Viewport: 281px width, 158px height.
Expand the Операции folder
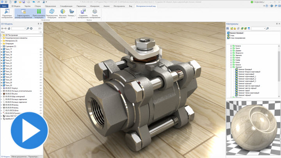coord(2,44)
